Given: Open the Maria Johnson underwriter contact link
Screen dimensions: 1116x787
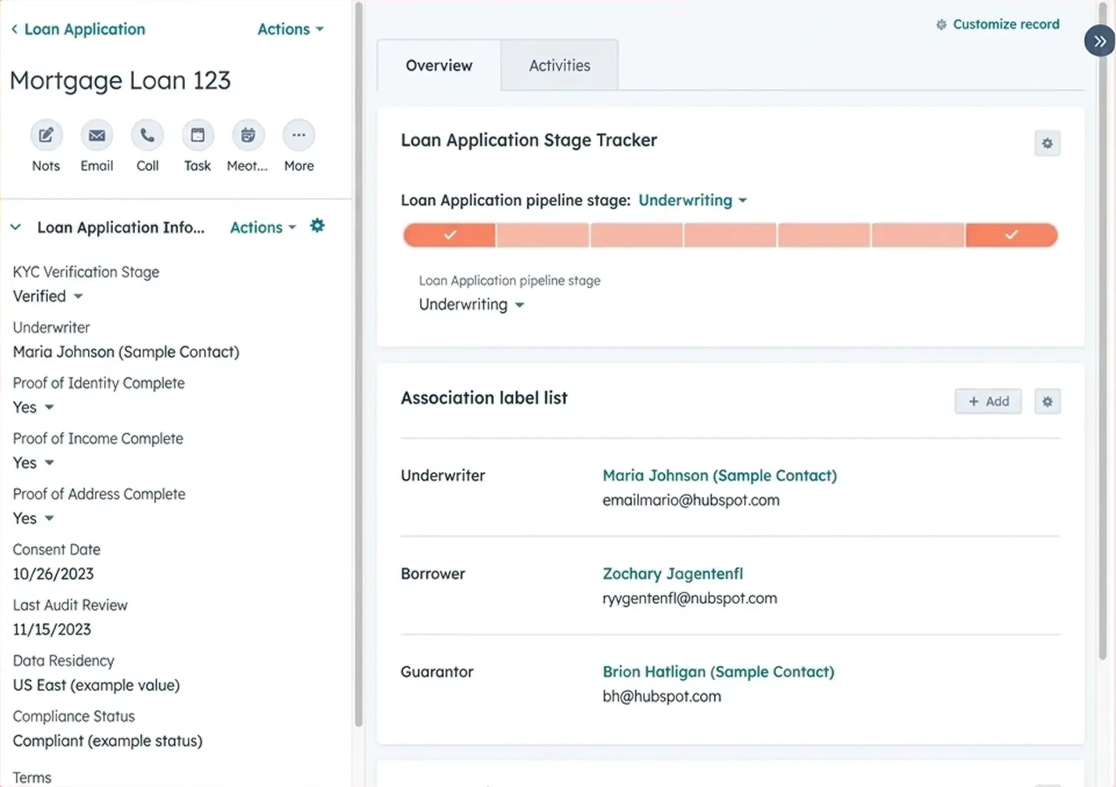Looking at the screenshot, I should pyautogui.click(x=719, y=475).
